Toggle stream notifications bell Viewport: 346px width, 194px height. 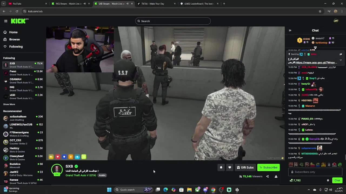click(221, 168)
